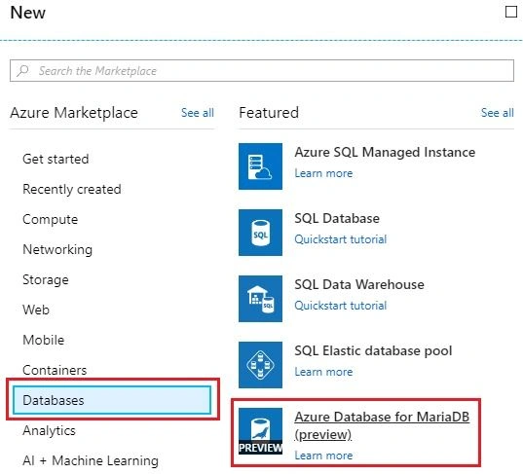Open AI + Machine Learning category
523x474 pixels.
point(91,460)
